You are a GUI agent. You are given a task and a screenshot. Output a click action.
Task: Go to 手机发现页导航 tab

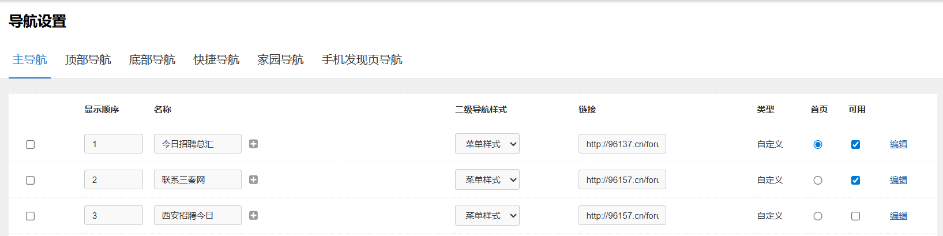click(362, 60)
